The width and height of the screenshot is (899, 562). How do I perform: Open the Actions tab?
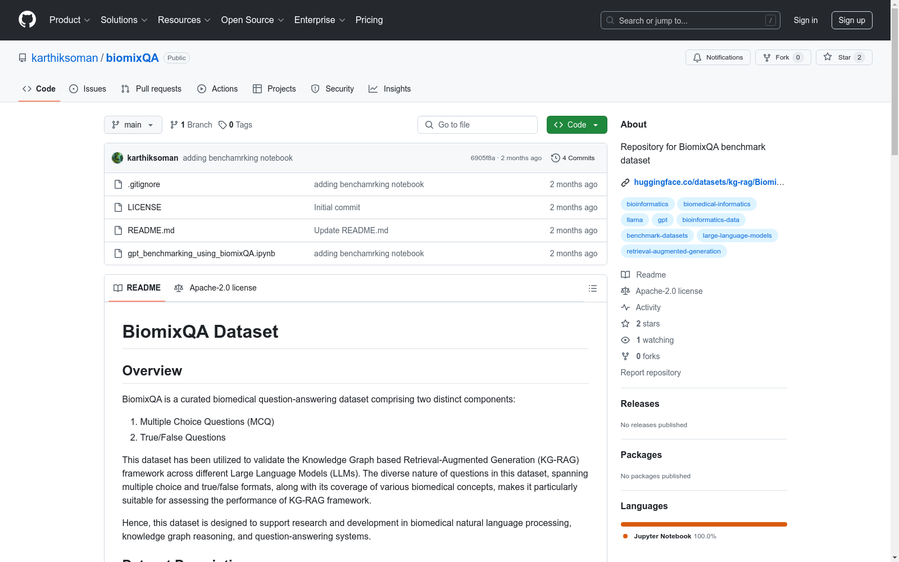[x=217, y=89]
